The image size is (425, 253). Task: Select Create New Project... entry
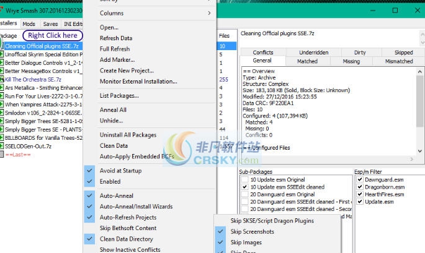tap(150, 71)
